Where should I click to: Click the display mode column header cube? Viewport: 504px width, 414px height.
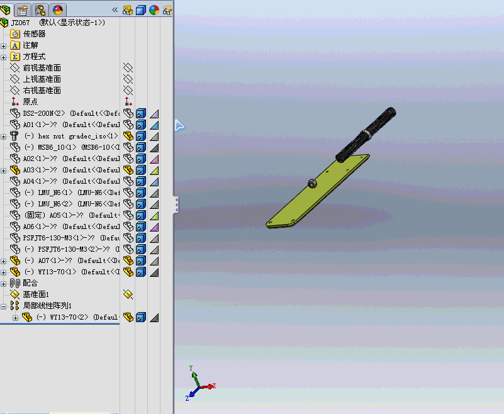pyautogui.click(x=141, y=10)
